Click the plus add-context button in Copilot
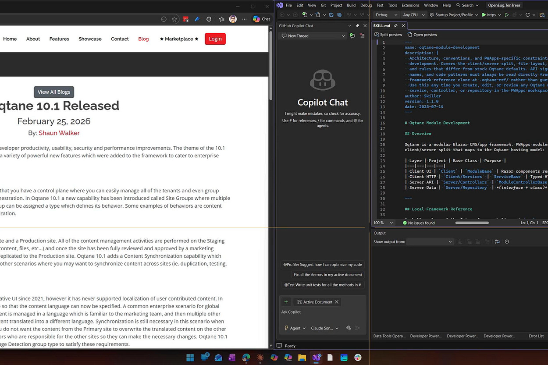The height and width of the screenshot is (365, 548). (286, 302)
